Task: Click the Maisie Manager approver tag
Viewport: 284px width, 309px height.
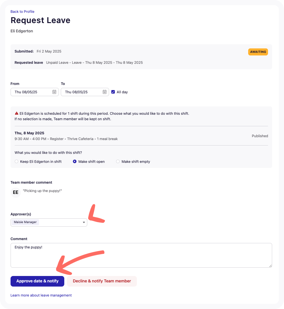Action: (x=25, y=222)
